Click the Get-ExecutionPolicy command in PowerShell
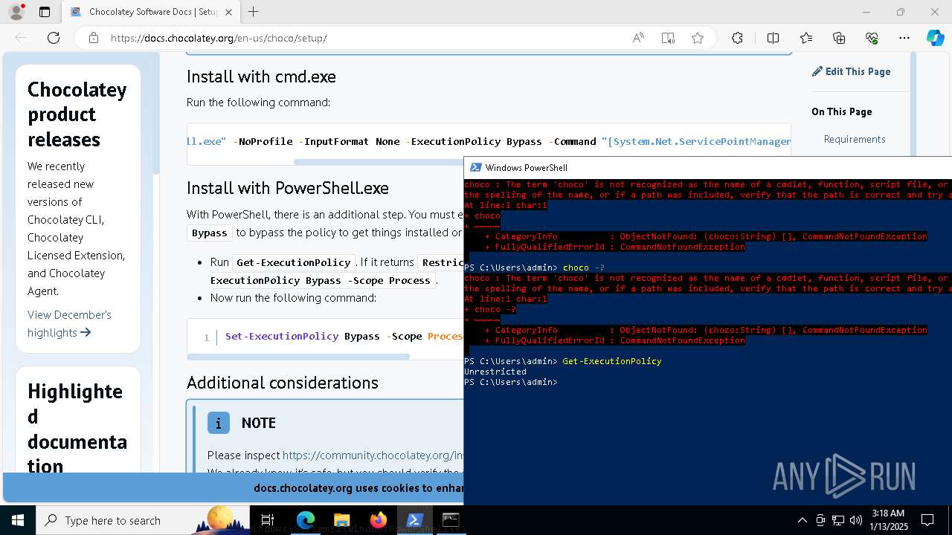Screen dimensions: 952x535 click(x=611, y=361)
